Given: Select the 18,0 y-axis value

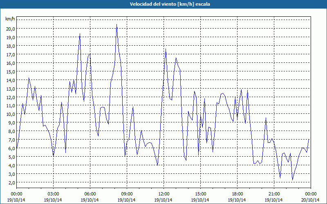Looking at the screenshot, I should (x=11, y=46).
